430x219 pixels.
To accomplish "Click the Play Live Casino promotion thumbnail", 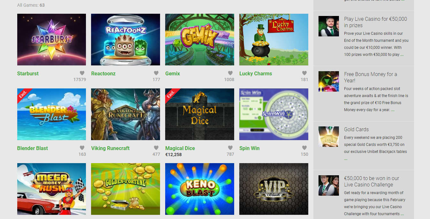I will pyautogui.click(x=329, y=26).
